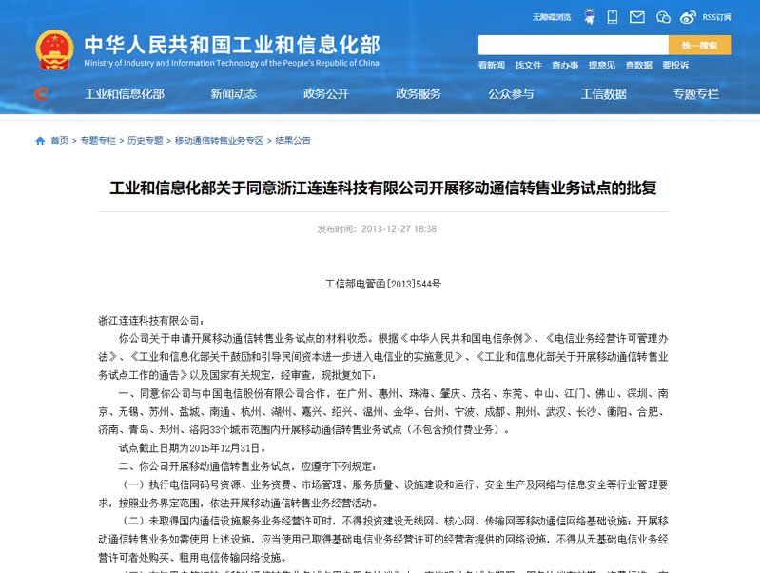Click the robot assistant icon
760x573 pixels.
tap(590, 16)
